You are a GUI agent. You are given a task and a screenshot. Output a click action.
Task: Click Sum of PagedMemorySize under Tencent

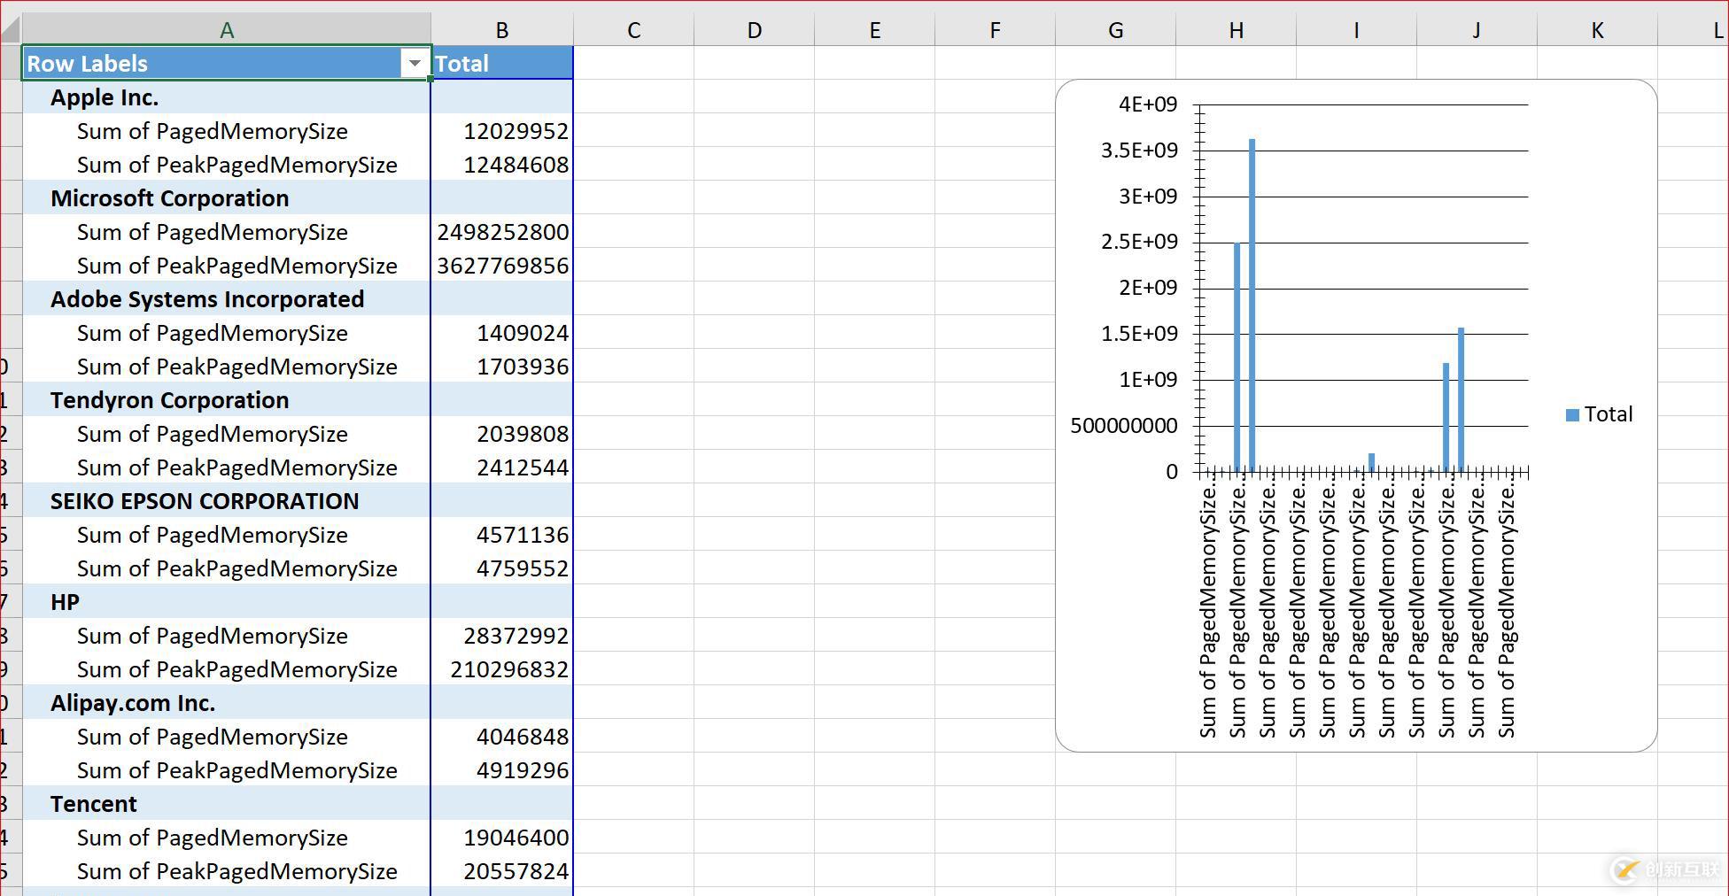213,838
